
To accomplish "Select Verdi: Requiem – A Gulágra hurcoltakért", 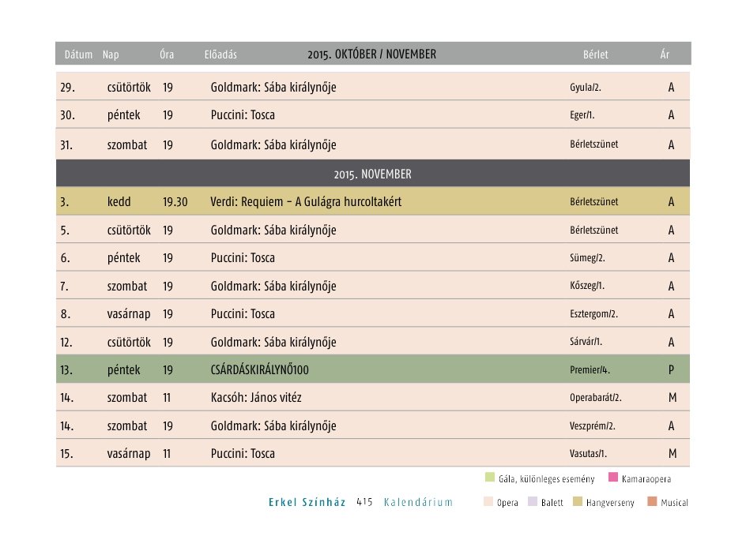I will click(x=306, y=202).
